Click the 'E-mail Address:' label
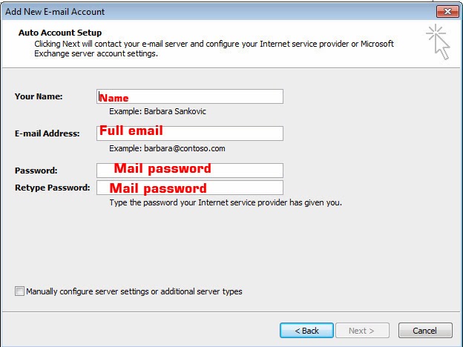This screenshot has width=463, height=347. tap(47, 133)
